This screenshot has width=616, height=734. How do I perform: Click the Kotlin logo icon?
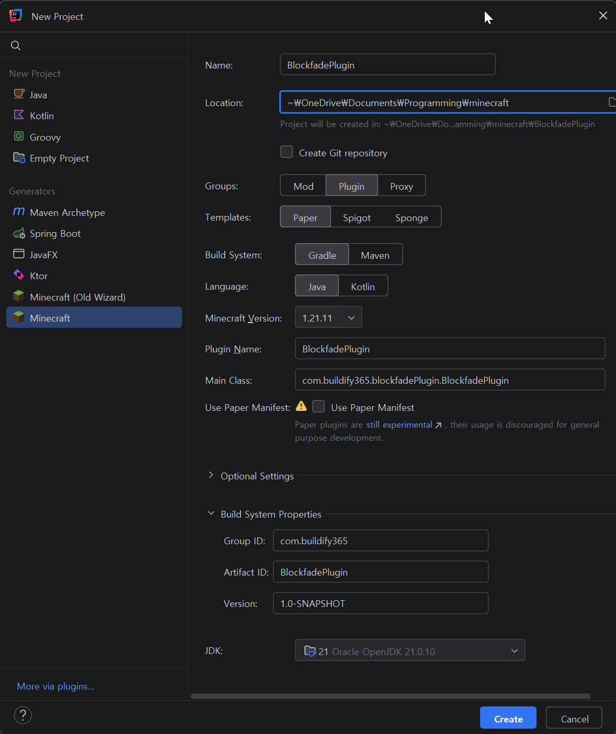19,115
